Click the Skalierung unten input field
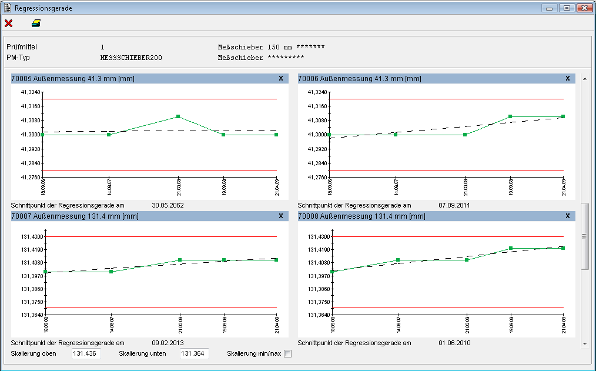This screenshot has height=371, width=596. click(194, 353)
